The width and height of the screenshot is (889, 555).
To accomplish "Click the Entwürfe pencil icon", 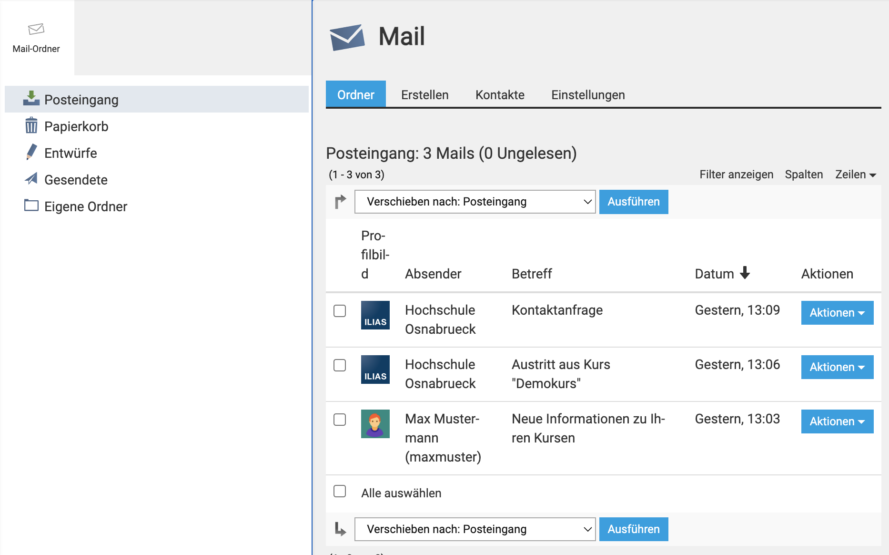I will pos(31,152).
